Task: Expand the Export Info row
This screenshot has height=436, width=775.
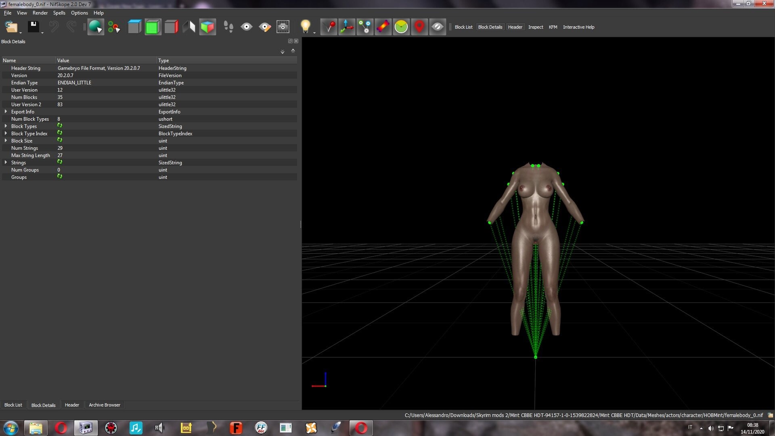Action: [6, 111]
